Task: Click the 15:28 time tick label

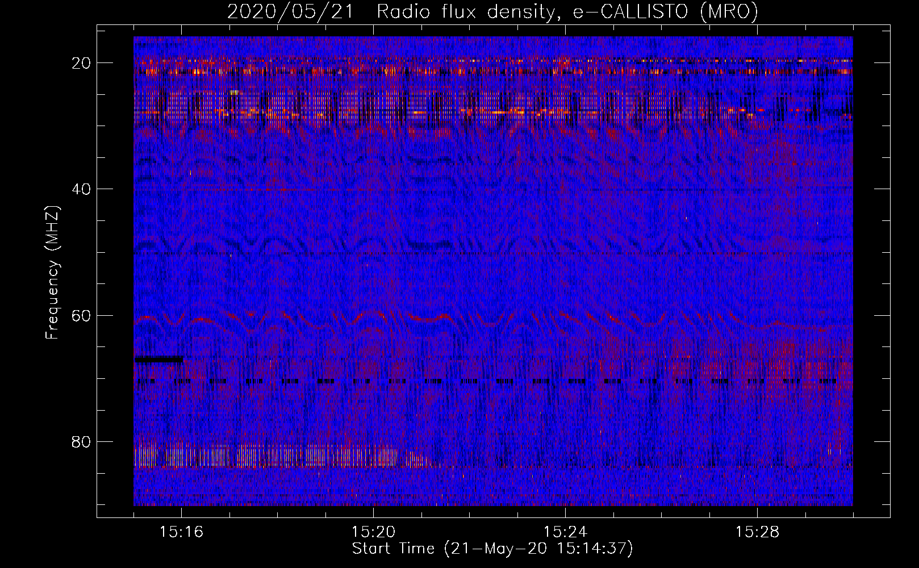Action: click(757, 532)
